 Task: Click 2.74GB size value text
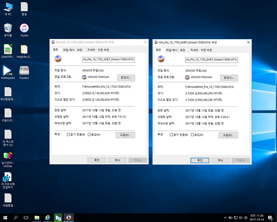point(204,93)
